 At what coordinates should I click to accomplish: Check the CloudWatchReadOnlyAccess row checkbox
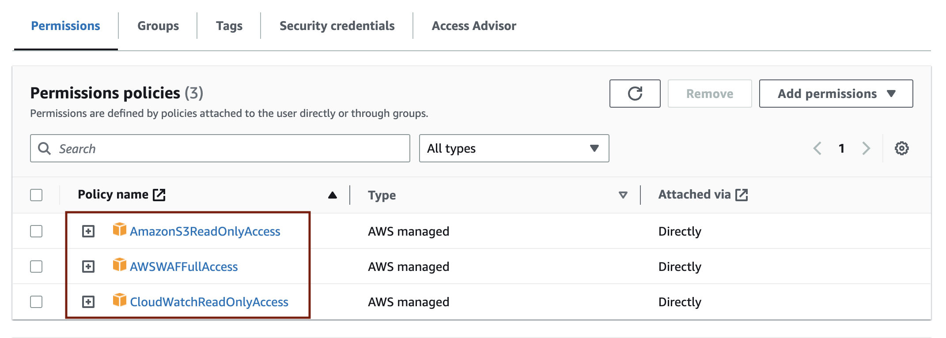[36, 302]
